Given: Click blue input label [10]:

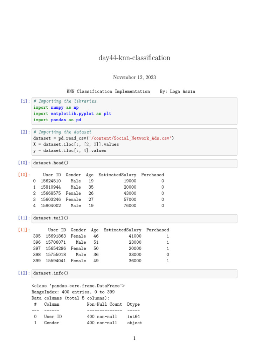Looking at the screenshot, I should [24, 163].
